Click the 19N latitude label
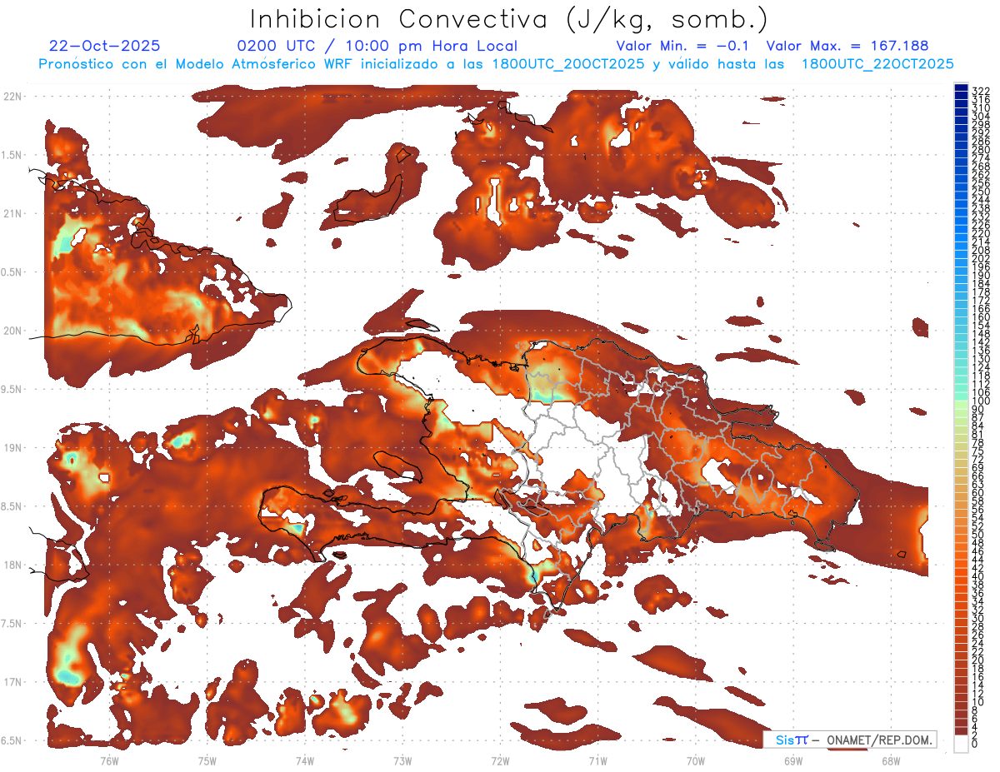 11,448
